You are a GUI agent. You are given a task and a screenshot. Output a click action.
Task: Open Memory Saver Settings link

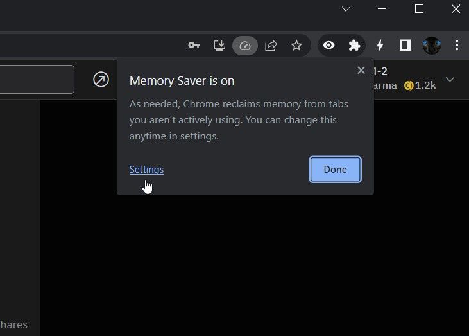click(x=146, y=170)
